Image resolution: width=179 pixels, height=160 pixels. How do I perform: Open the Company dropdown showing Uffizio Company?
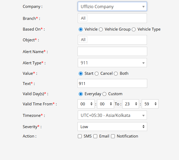112,7
